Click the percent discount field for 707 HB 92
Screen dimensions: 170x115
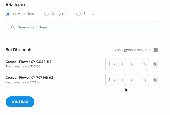tap(139, 80)
